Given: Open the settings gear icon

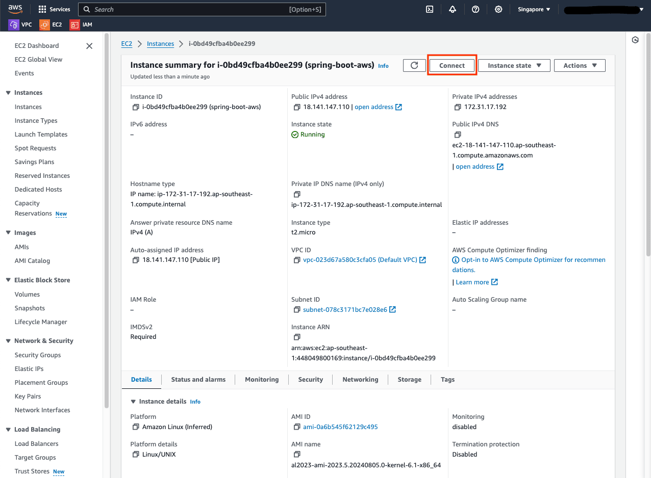Looking at the screenshot, I should (498, 9).
